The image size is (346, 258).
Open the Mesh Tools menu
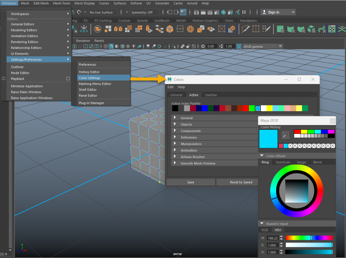coord(61,3)
